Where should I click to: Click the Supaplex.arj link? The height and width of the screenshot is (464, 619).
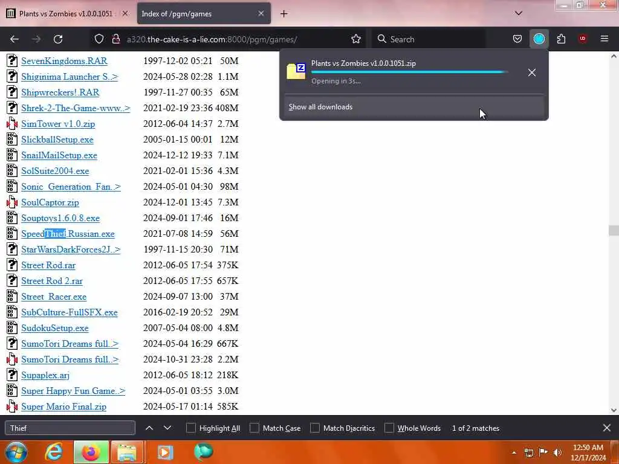[45, 375]
